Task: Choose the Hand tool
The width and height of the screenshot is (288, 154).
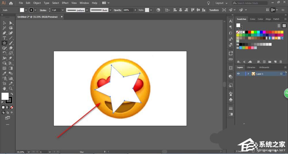Action: point(5,88)
